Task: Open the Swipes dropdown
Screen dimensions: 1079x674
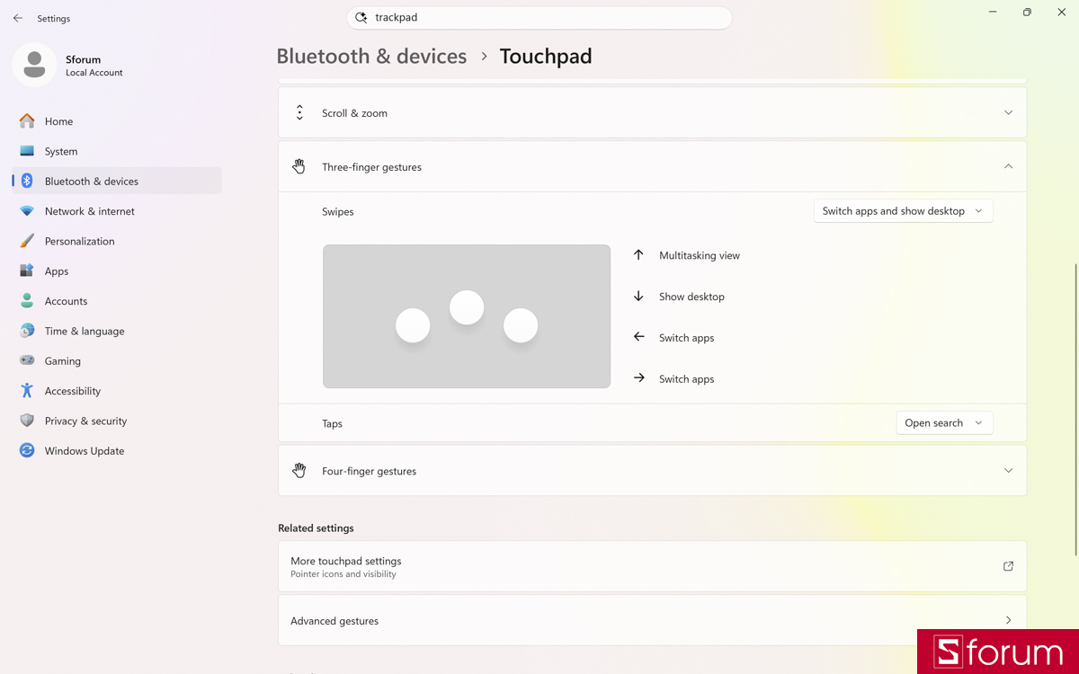Action: [904, 211]
